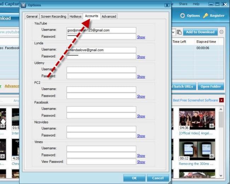This screenshot has height=184, width=230.
Task: Open the Removing the 300ms video thumbnail
Action: pos(197,150)
